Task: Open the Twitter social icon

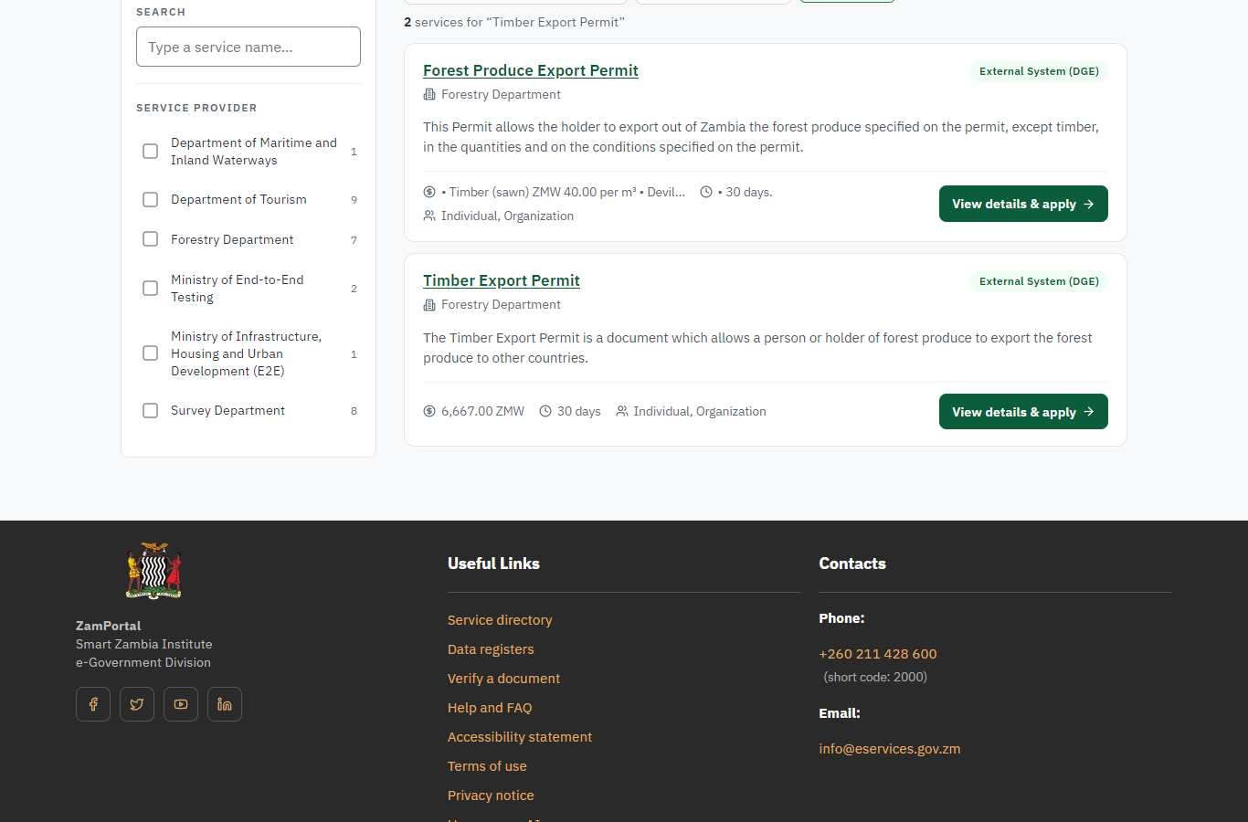Action: point(137,704)
